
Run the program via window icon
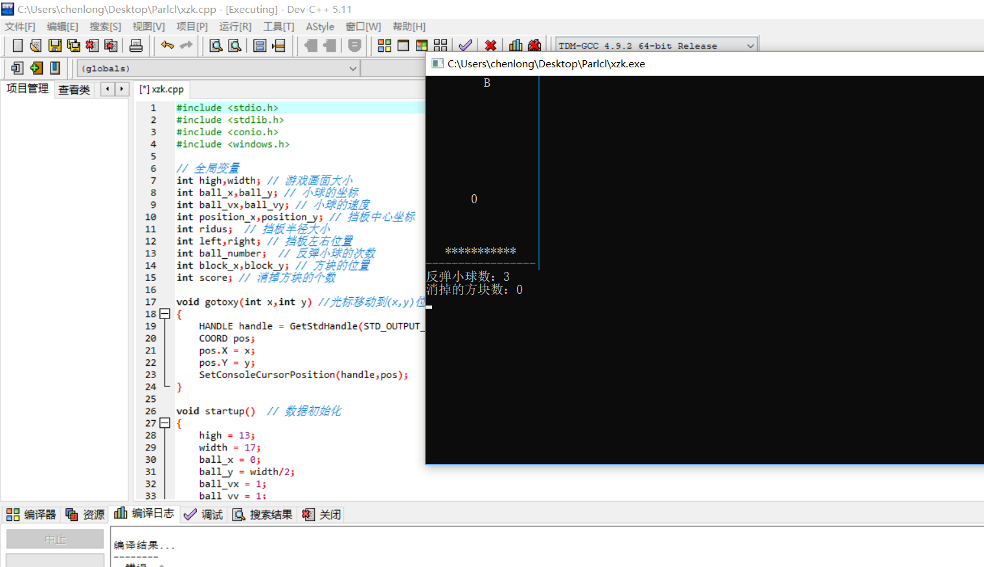point(403,45)
